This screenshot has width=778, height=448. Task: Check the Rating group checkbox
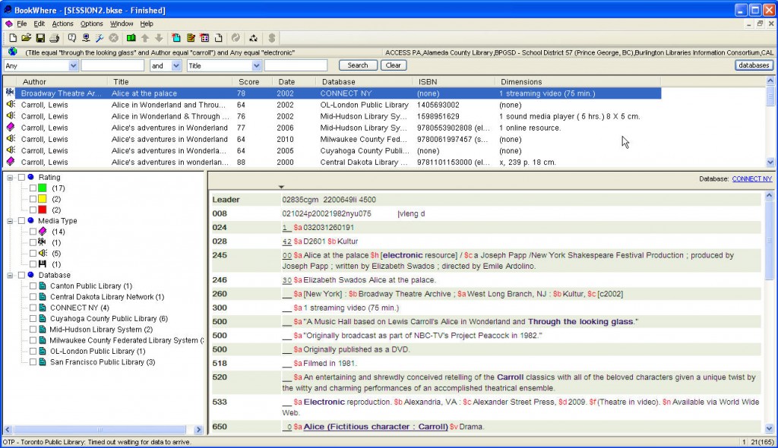(21, 177)
